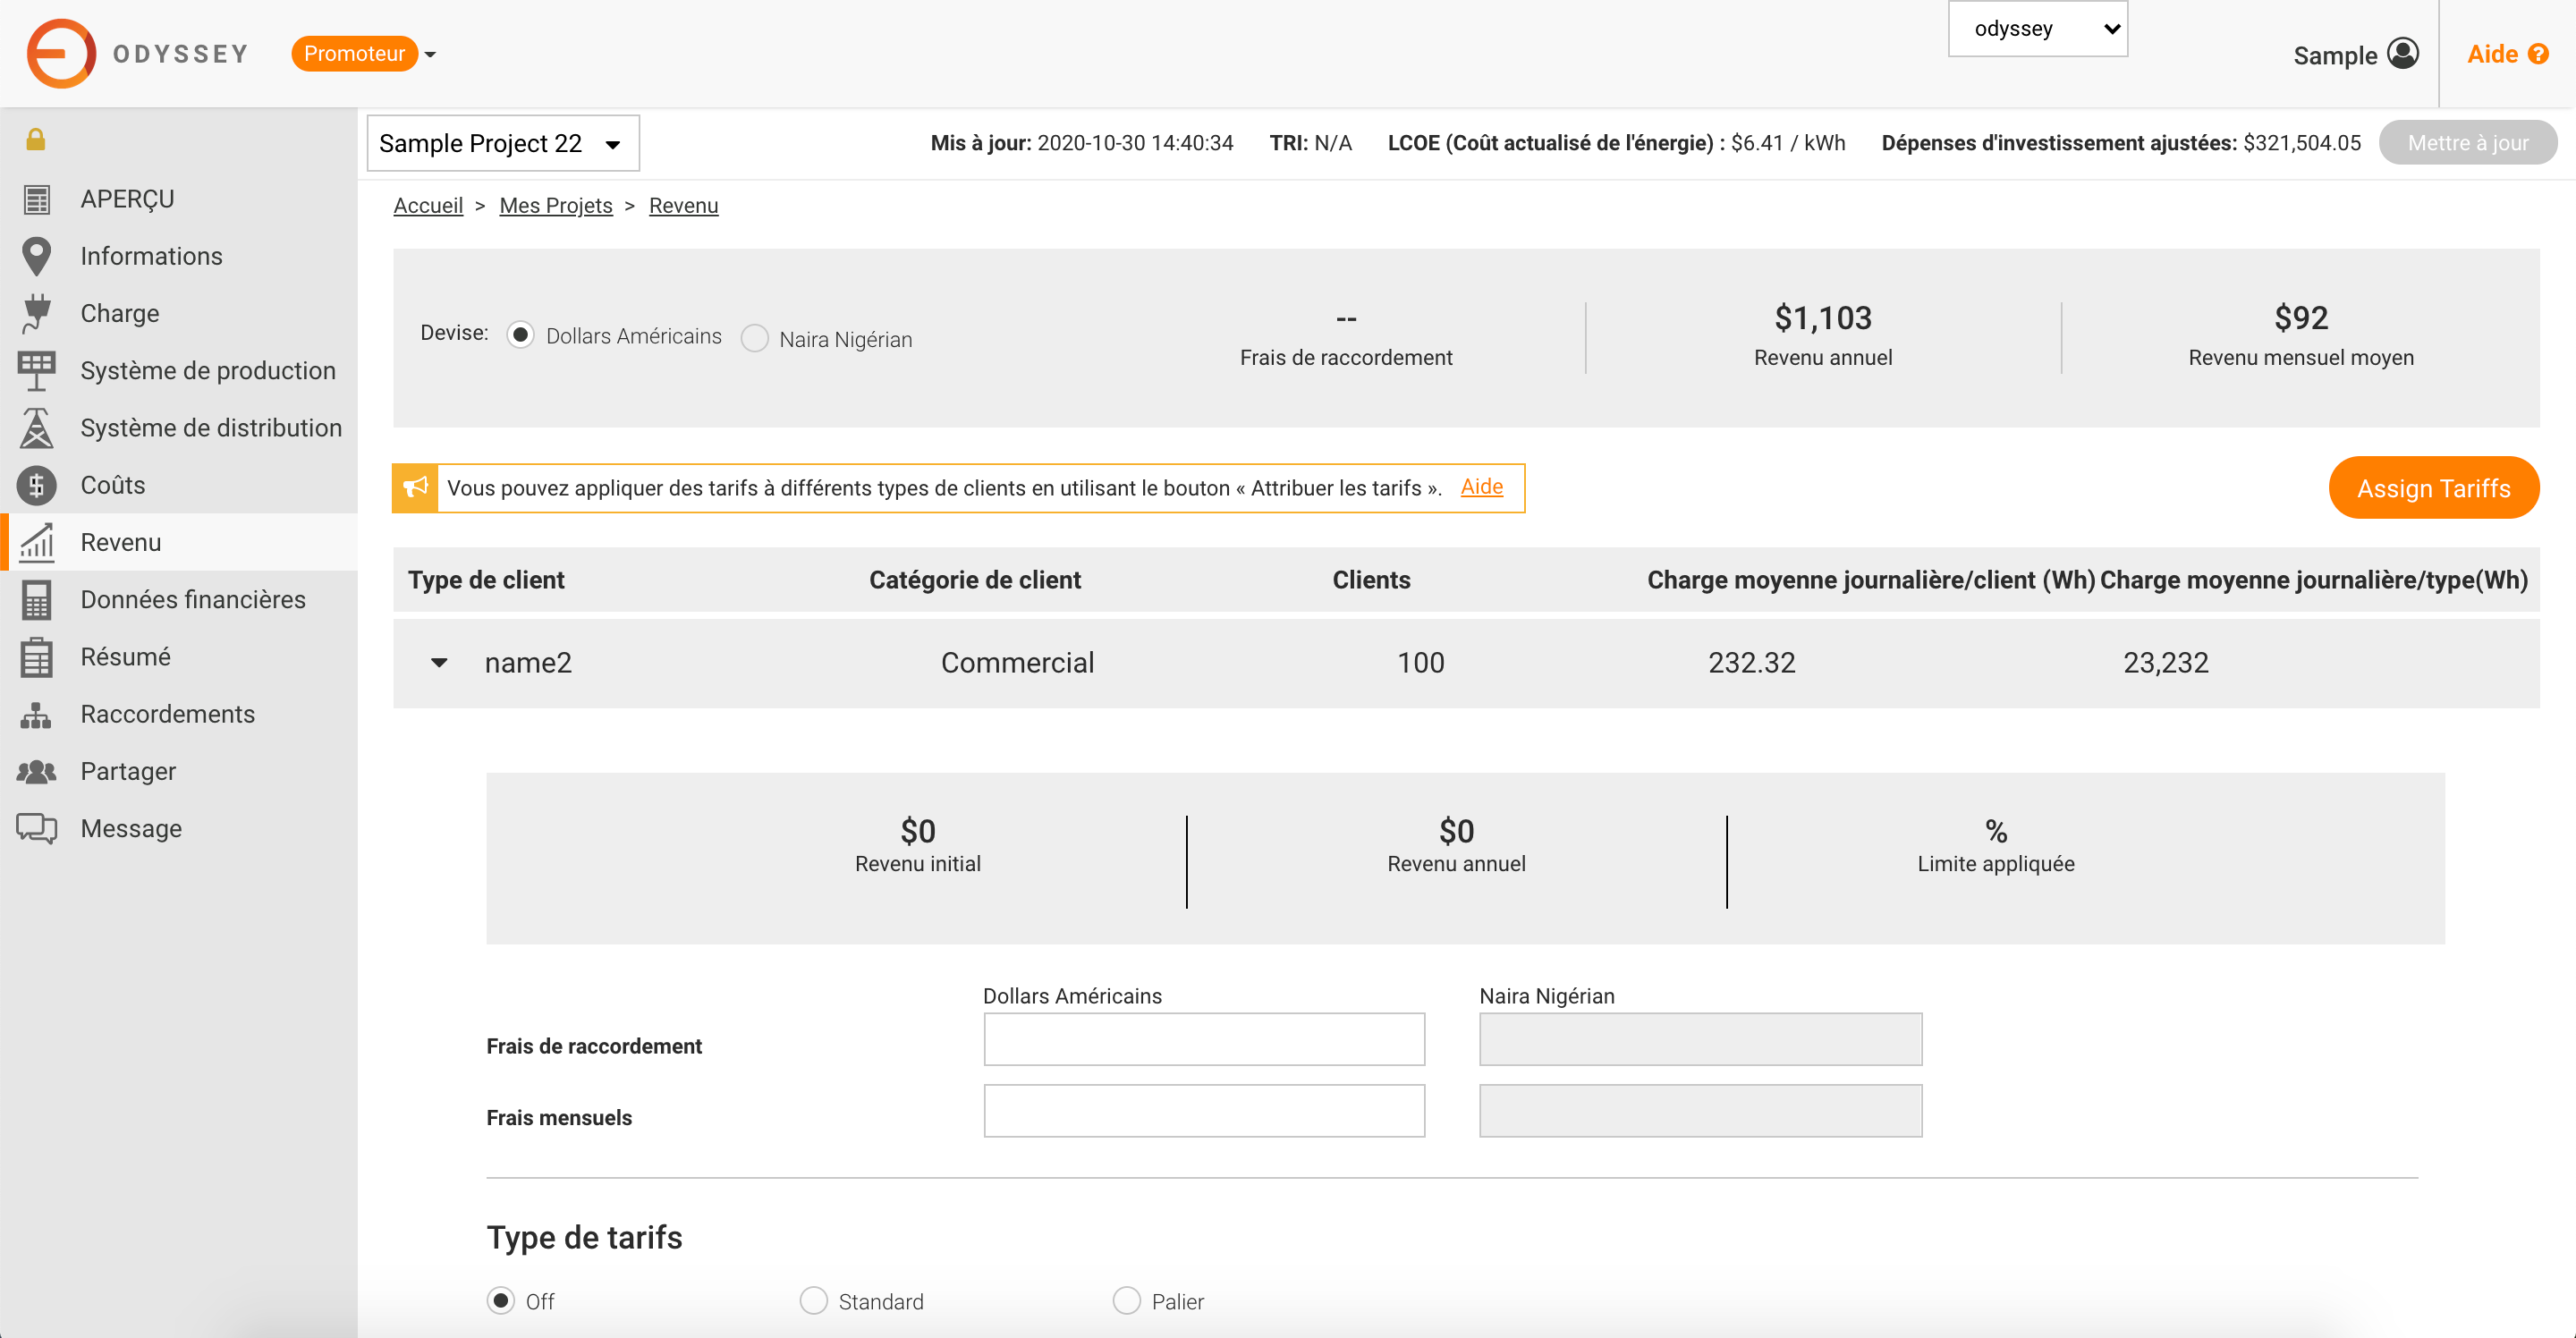The height and width of the screenshot is (1338, 2576).
Task: Click the dollar coin Coûts icon
Action: pyautogui.click(x=36, y=486)
